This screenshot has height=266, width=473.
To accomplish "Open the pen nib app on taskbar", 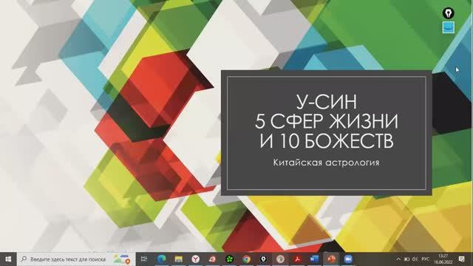I will (x=263, y=259).
